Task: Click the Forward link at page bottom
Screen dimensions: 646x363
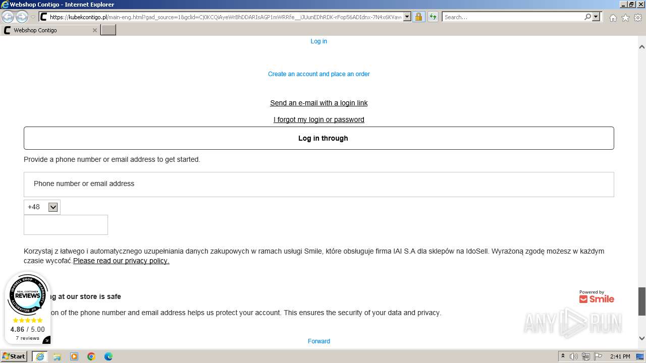Action: coord(319,341)
